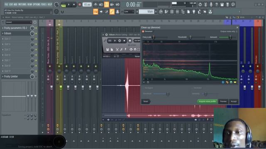
Task: Click the green fader of the selected mixer track
Action: pyautogui.click(x=61, y=87)
